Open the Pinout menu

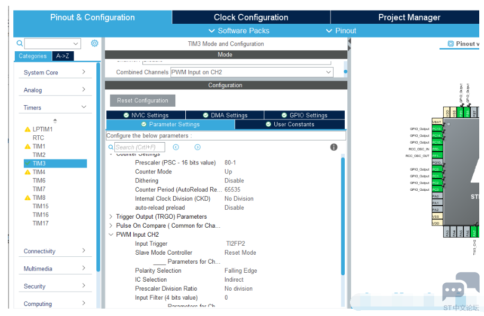341,31
